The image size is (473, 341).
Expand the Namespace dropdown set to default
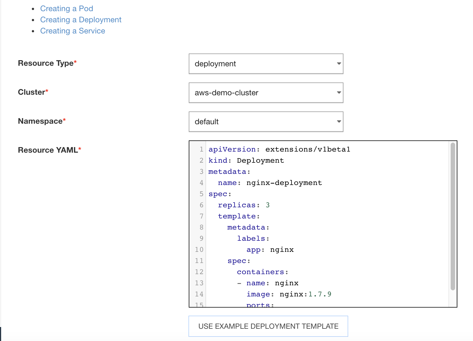[266, 122]
